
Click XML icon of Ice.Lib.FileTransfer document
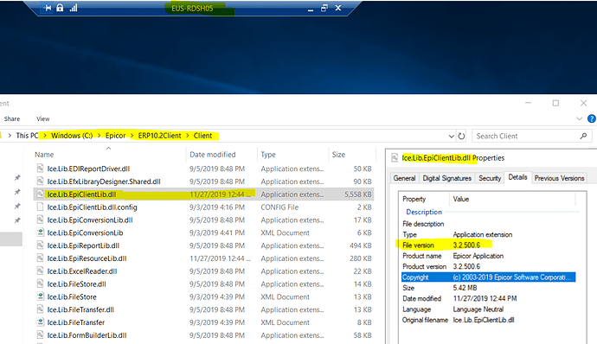click(x=40, y=322)
